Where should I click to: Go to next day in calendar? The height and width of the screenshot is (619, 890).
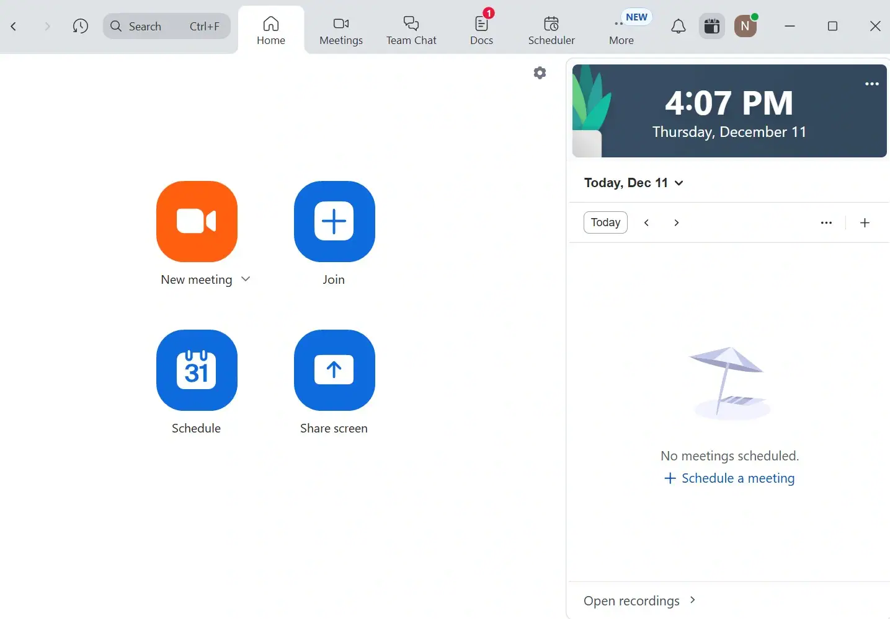(x=676, y=223)
